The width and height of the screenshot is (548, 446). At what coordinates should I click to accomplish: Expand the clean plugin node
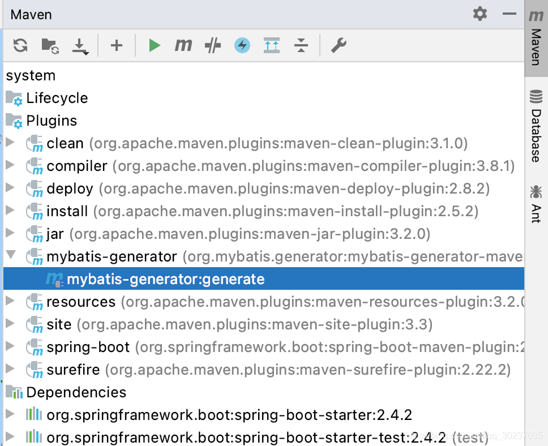tap(11, 142)
